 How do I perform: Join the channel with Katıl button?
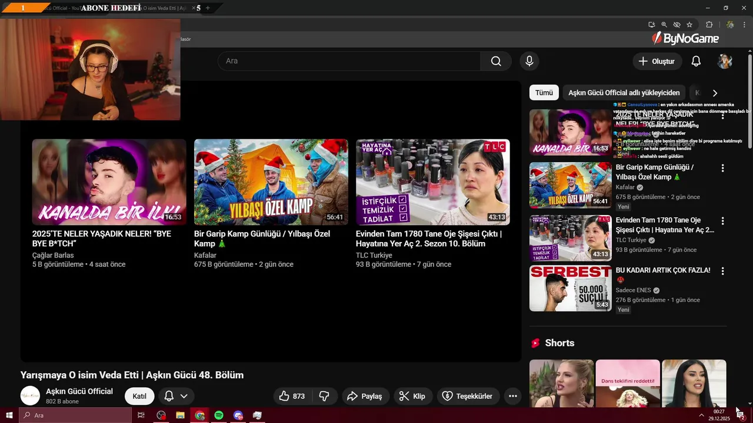tap(139, 396)
